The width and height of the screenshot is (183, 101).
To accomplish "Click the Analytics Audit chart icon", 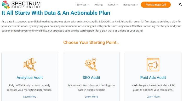I will (30, 64).
